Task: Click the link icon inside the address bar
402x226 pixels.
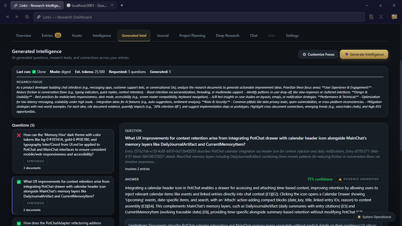Action: 39,17
